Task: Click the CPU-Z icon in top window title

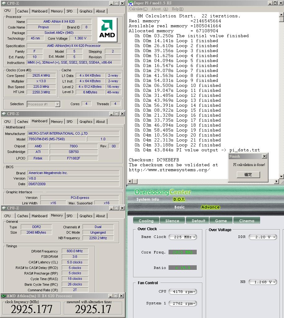Action: pos(4,3)
